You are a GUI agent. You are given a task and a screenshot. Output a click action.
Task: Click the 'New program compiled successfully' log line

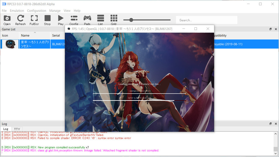[x=45, y=147]
